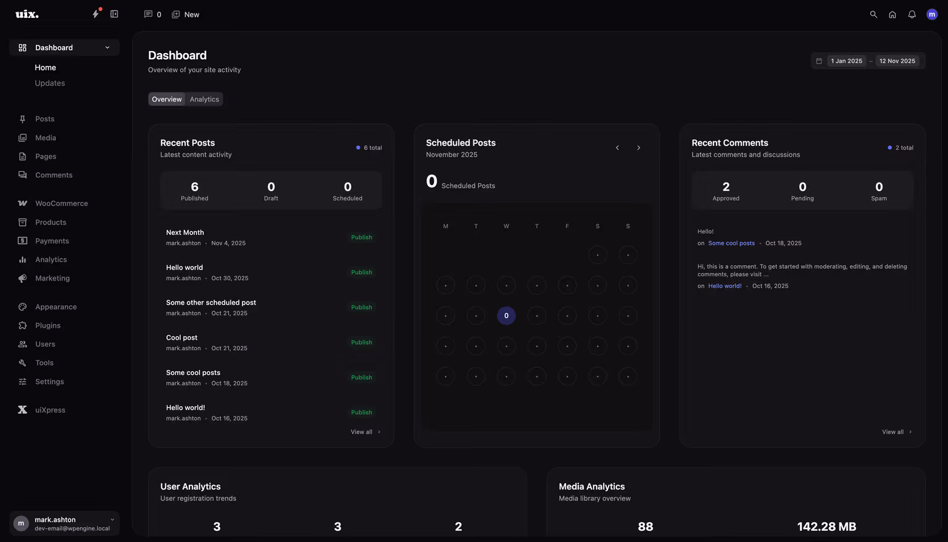Advance Scheduled Posts to next month
948x542 pixels.
[x=638, y=147]
